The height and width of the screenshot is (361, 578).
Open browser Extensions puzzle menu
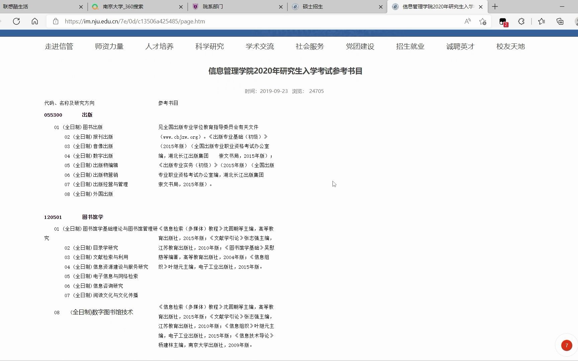521,21
